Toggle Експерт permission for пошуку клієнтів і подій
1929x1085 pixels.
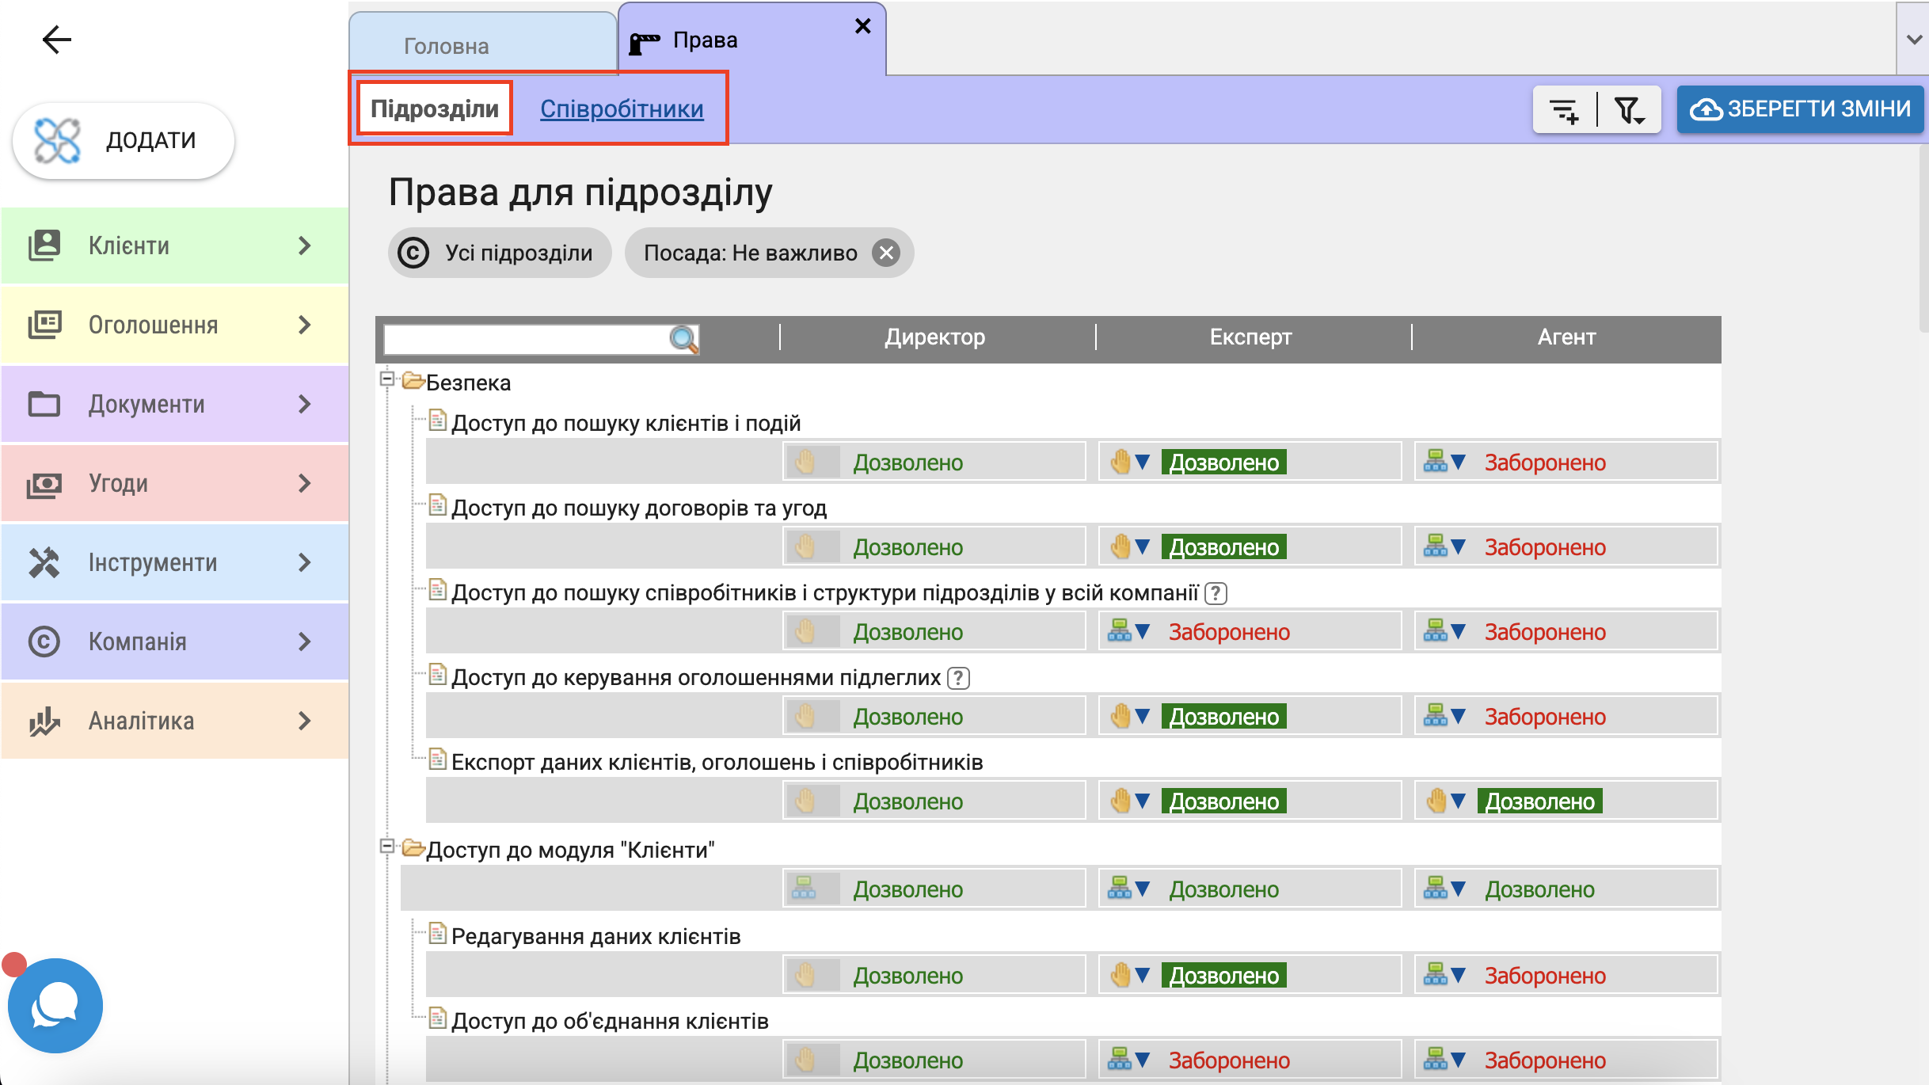coord(1223,463)
